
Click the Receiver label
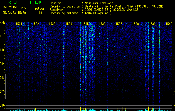56,10
